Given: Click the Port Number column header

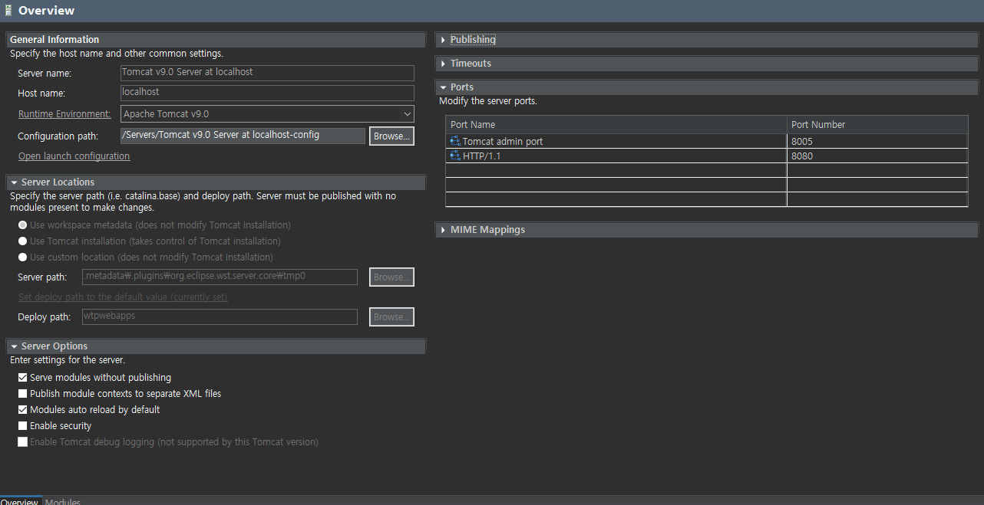Looking at the screenshot, I should click(x=877, y=125).
